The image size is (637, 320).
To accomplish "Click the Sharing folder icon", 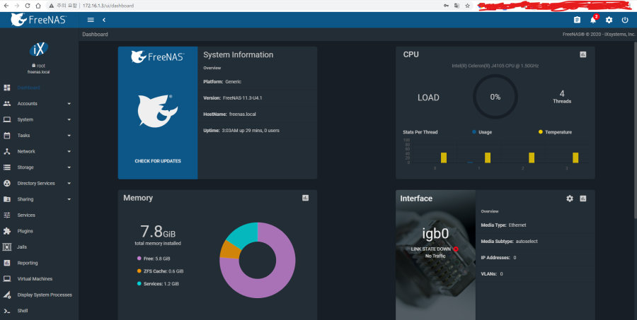I will tap(7, 199).
